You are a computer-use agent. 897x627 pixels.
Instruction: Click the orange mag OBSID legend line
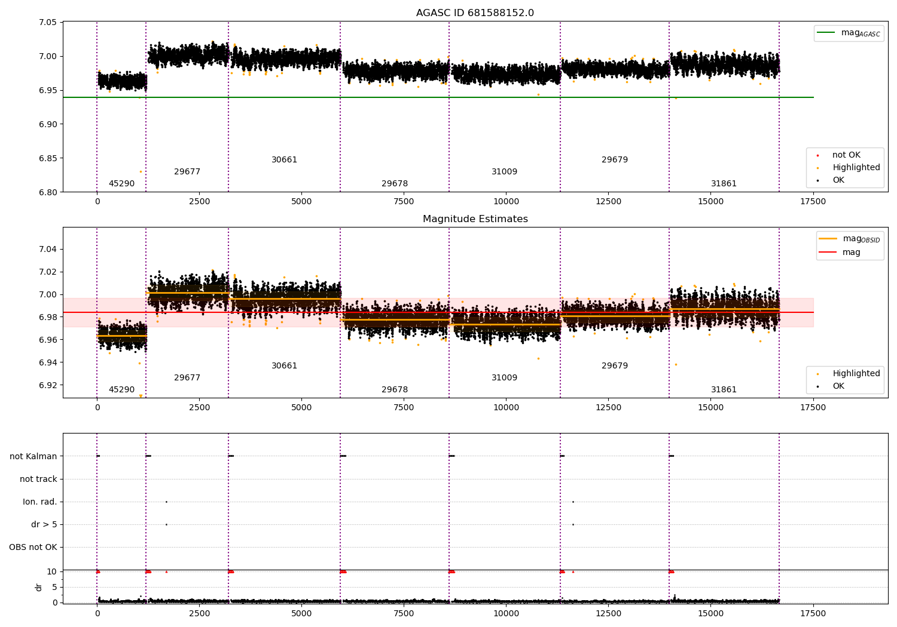828,239
